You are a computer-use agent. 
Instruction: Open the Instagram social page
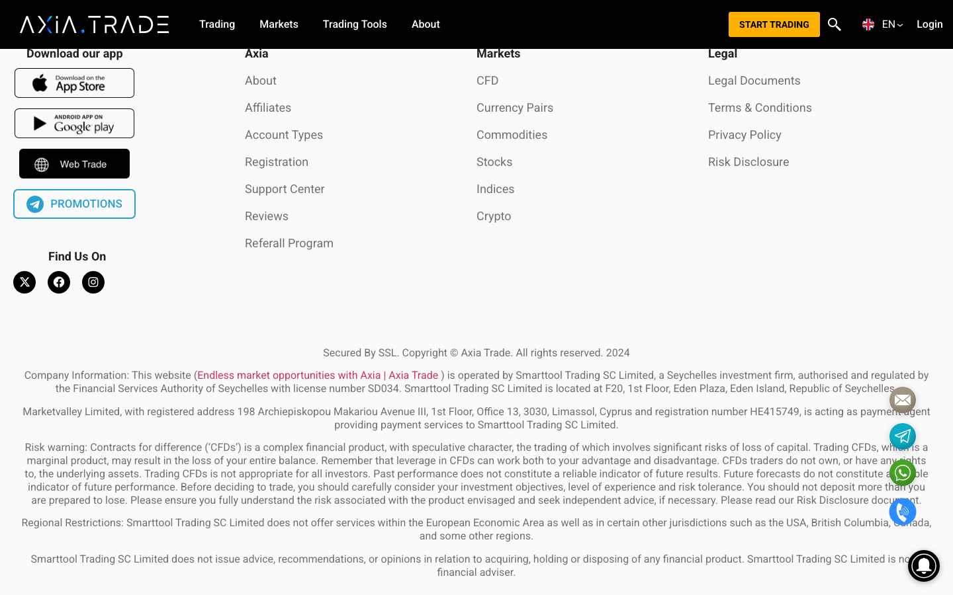click(93, 282)
